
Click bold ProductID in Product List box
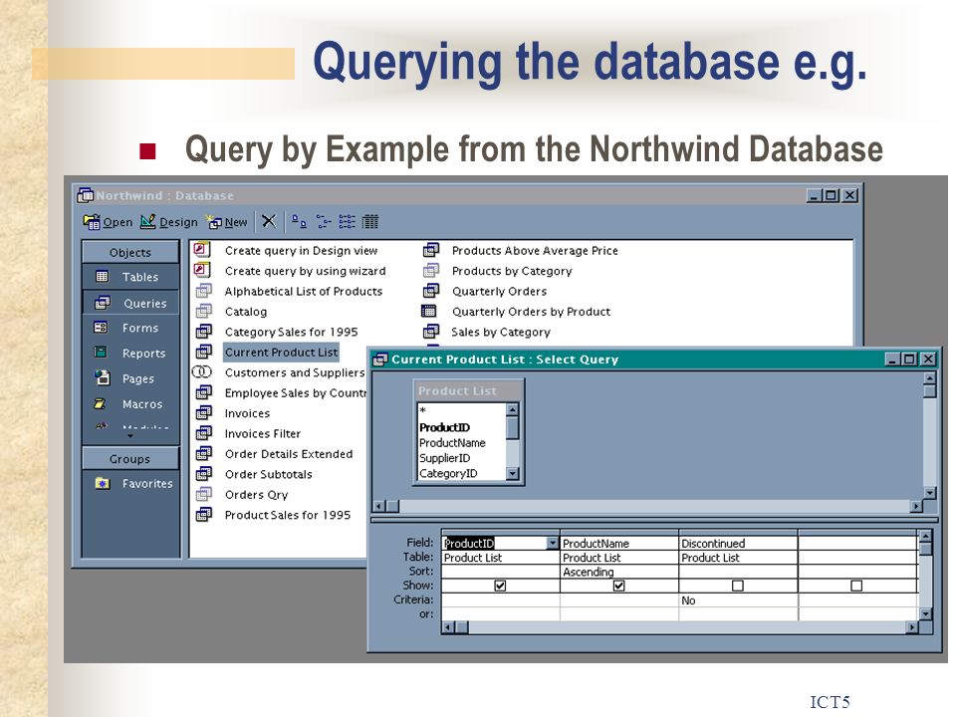[444, 427]
